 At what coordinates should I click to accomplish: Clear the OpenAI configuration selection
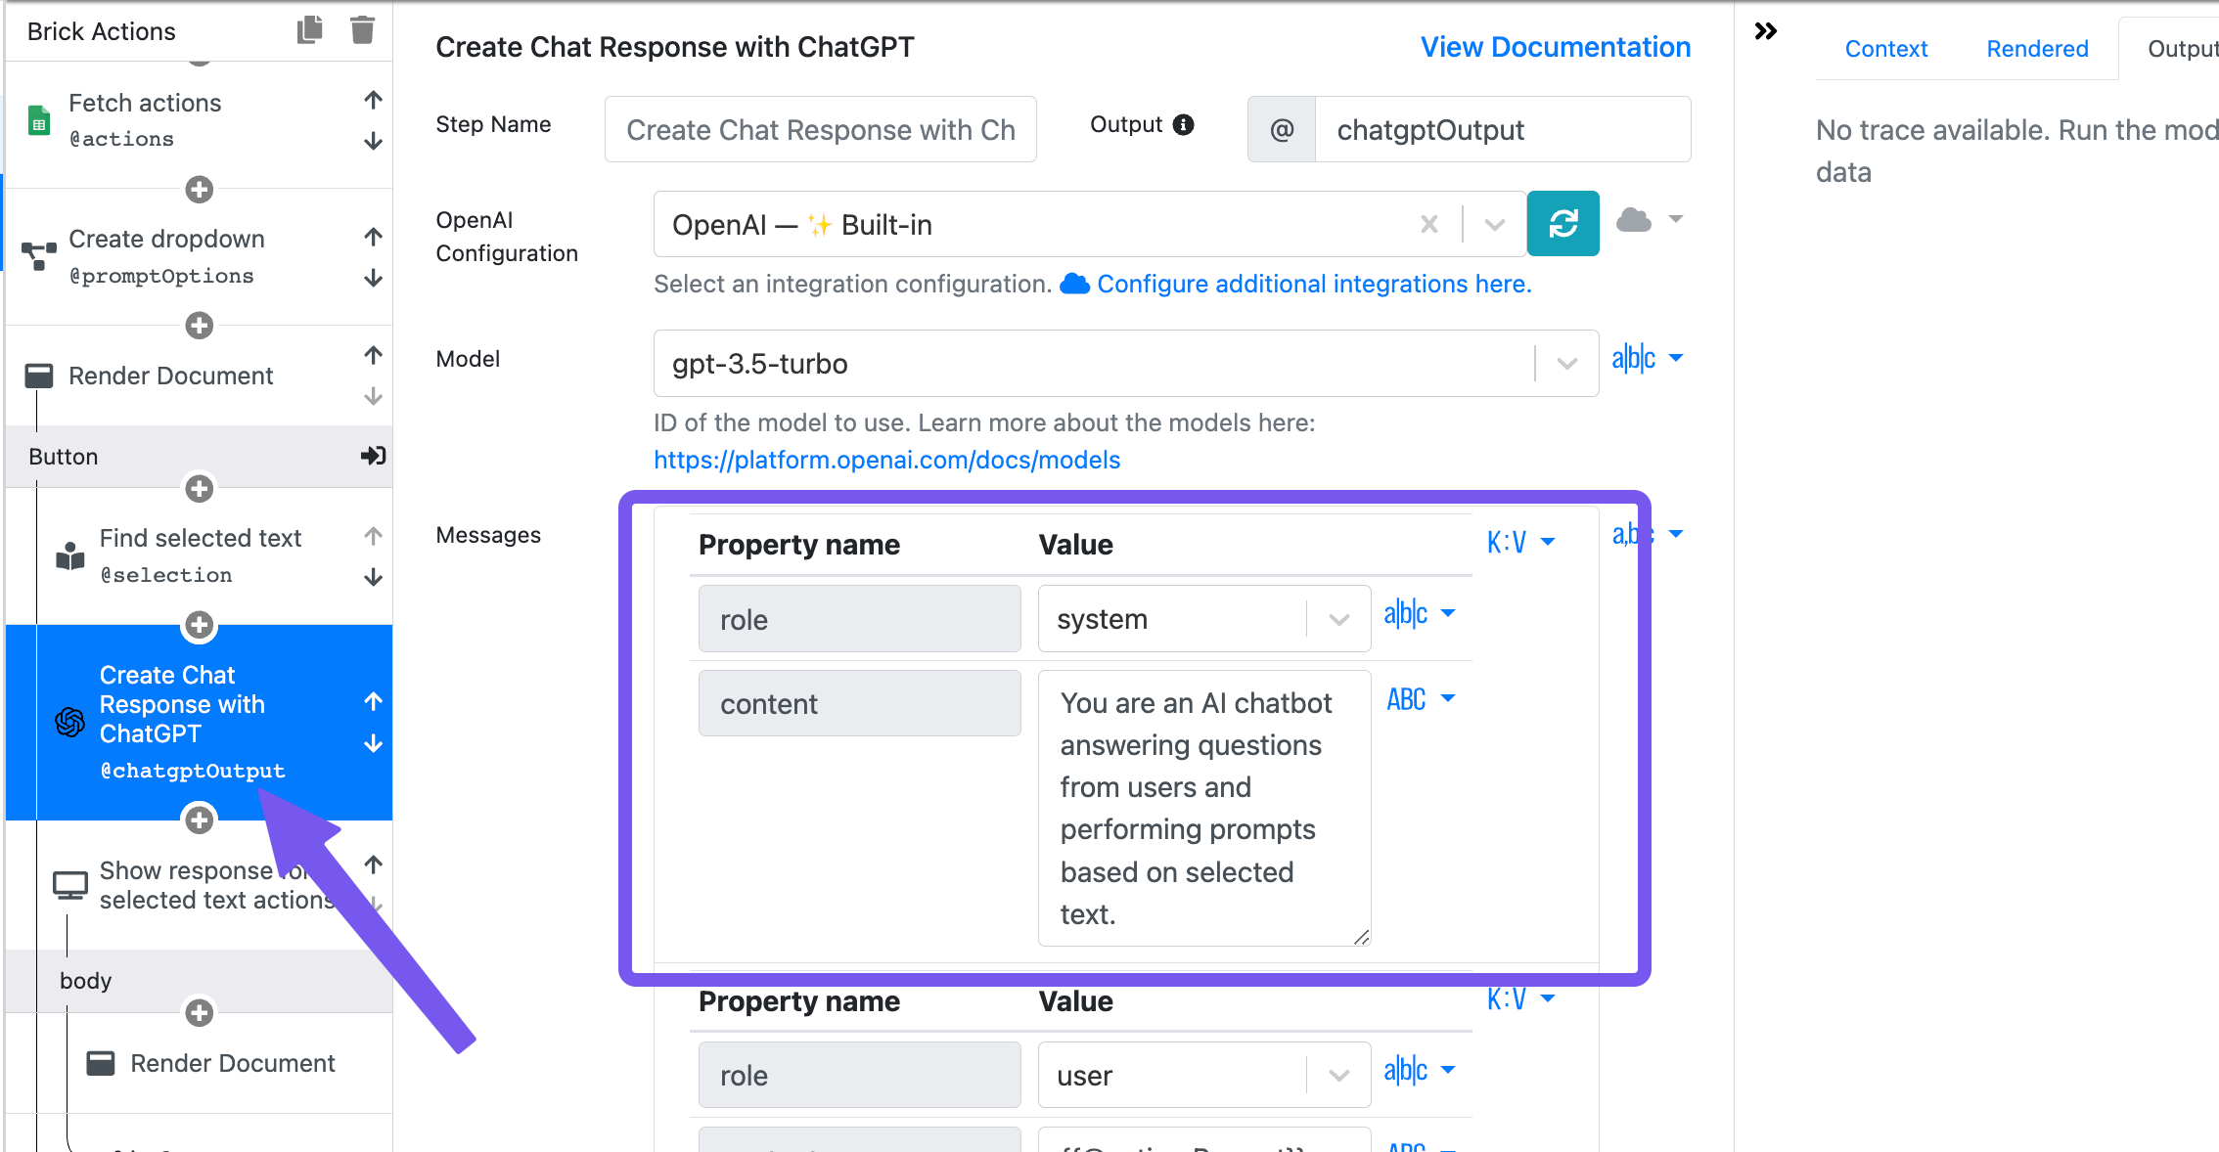point(1429,225)
